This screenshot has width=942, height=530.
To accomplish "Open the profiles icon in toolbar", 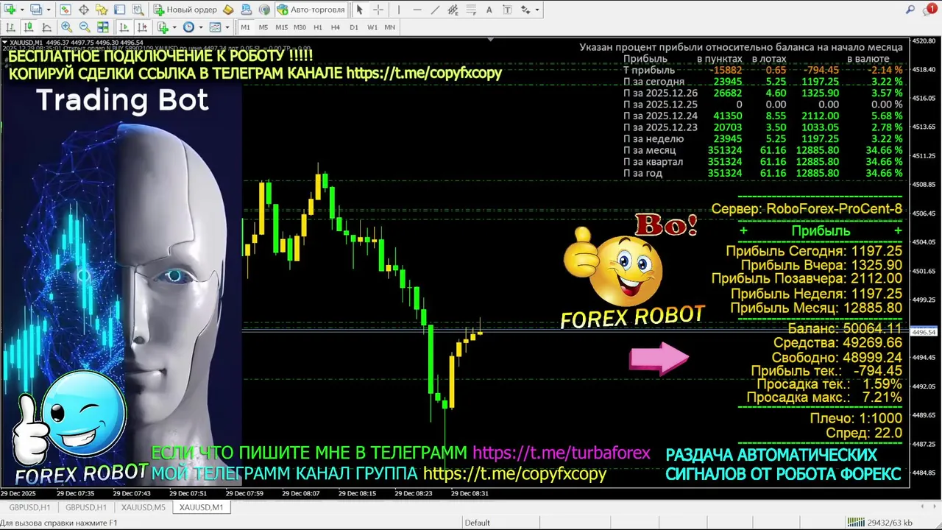I will pyautogui.click(x=35, y=10).
